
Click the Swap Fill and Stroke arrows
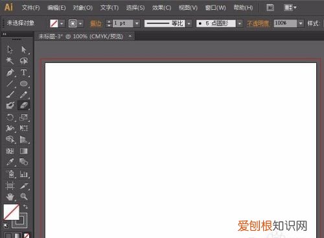25,206
